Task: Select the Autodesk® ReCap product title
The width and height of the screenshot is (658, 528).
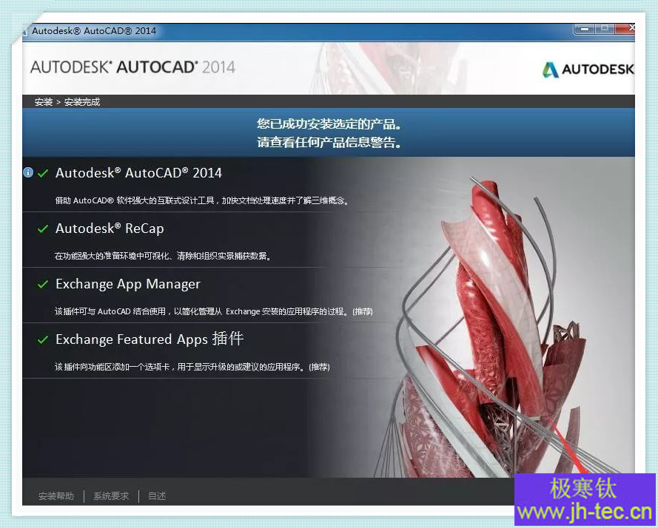Action: 110,229
